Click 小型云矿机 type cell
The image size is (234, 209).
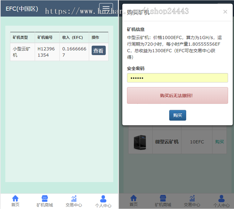[22, 52]
